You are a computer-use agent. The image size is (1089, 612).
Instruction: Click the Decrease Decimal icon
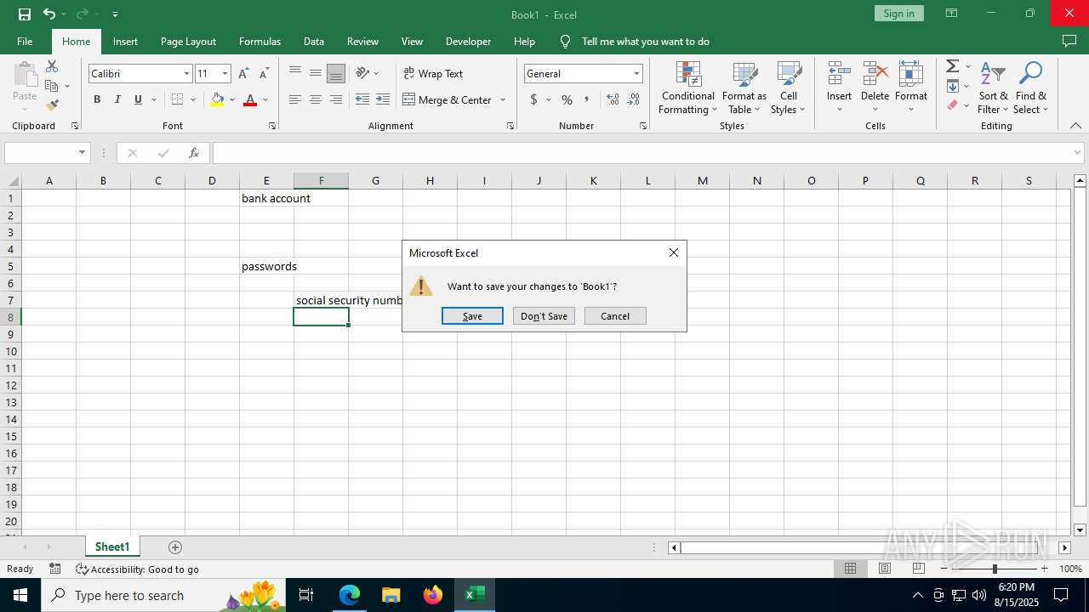click(x=634, y=99)
